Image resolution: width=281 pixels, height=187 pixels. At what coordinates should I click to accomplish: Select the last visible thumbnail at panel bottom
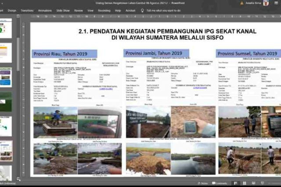[6, 173]
